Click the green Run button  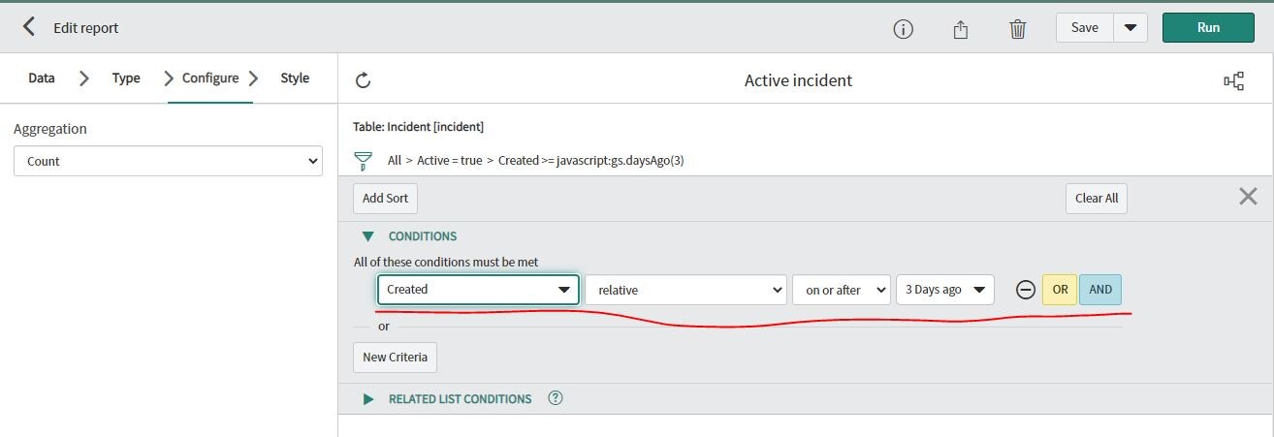click(1208, 28)
